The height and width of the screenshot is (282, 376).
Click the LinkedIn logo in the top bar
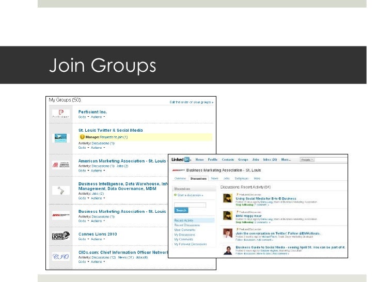(x=181, y=160)
